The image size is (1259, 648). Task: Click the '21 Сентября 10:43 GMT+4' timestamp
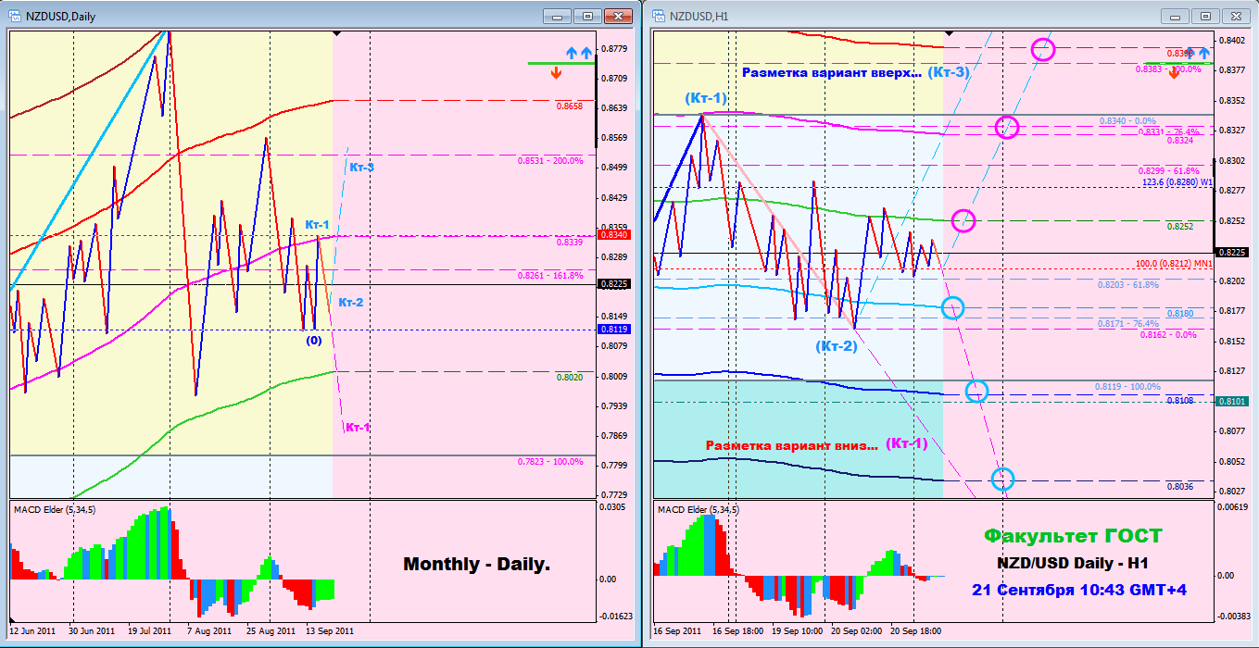pos(1079,590)
